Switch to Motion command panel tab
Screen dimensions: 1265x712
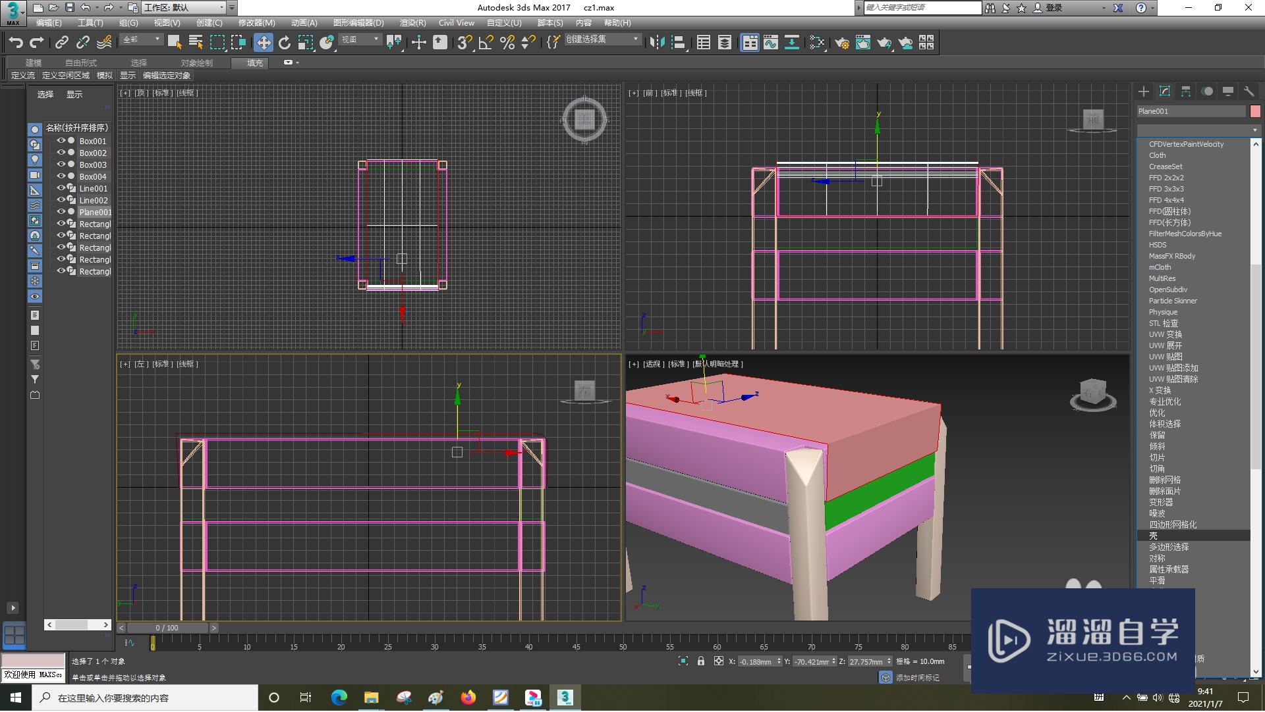1207,91
